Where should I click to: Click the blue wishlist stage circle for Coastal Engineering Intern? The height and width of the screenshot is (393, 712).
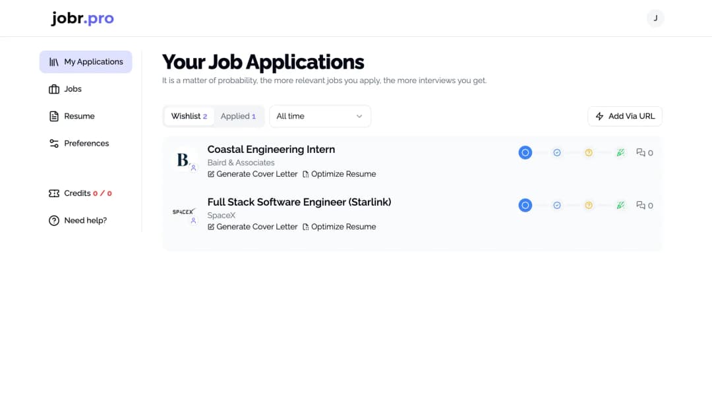[525, 152]
